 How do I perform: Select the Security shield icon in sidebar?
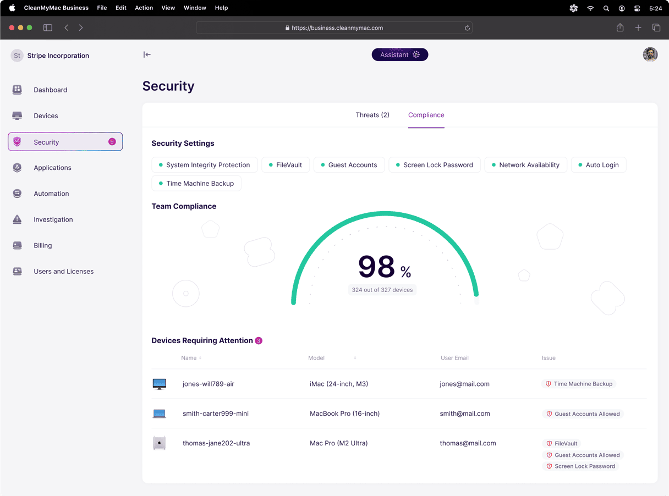tap(17, 142)
